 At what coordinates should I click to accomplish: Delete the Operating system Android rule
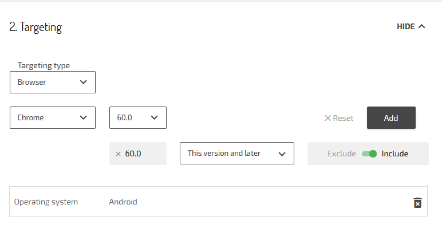click(x=417, y=203)
